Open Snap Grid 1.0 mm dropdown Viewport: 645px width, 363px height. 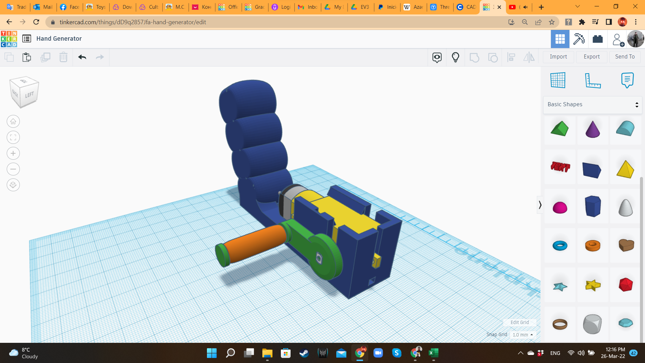[522, 335]
